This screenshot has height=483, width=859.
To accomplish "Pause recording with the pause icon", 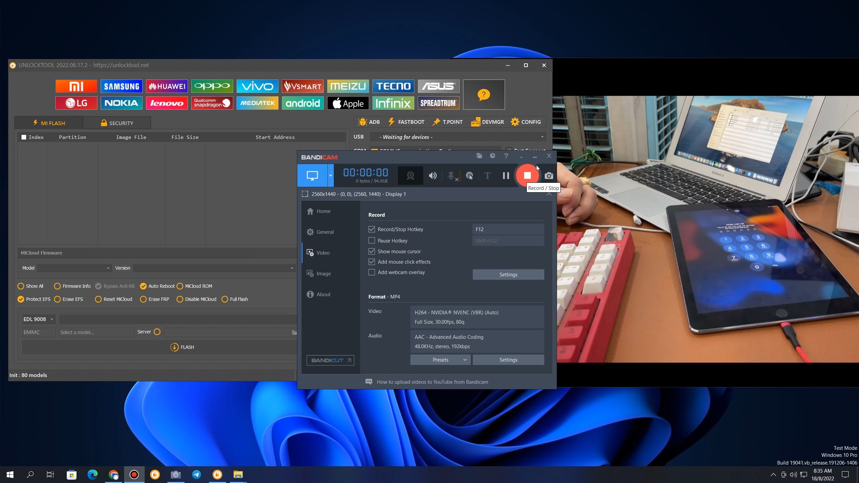I will click(x=506, y=175).
